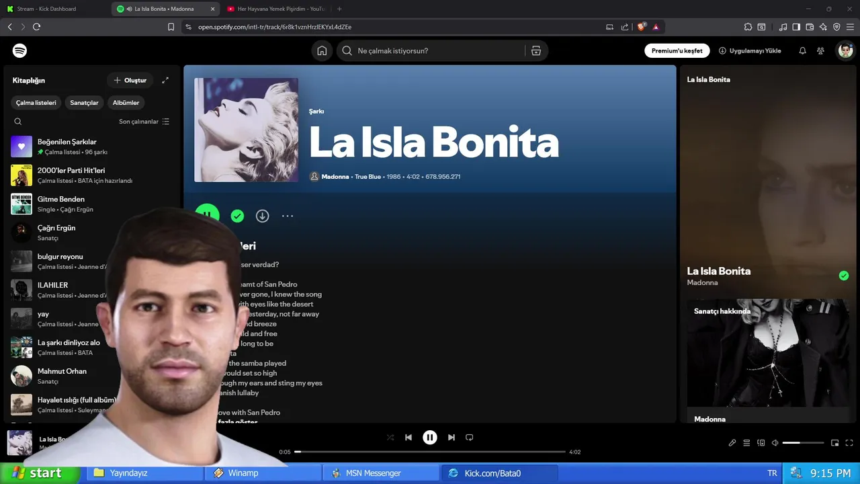Click the now playing thumbnail in the player bar
Image resolution: width=860 pixels, height=484 pixels.
[19, 443]
